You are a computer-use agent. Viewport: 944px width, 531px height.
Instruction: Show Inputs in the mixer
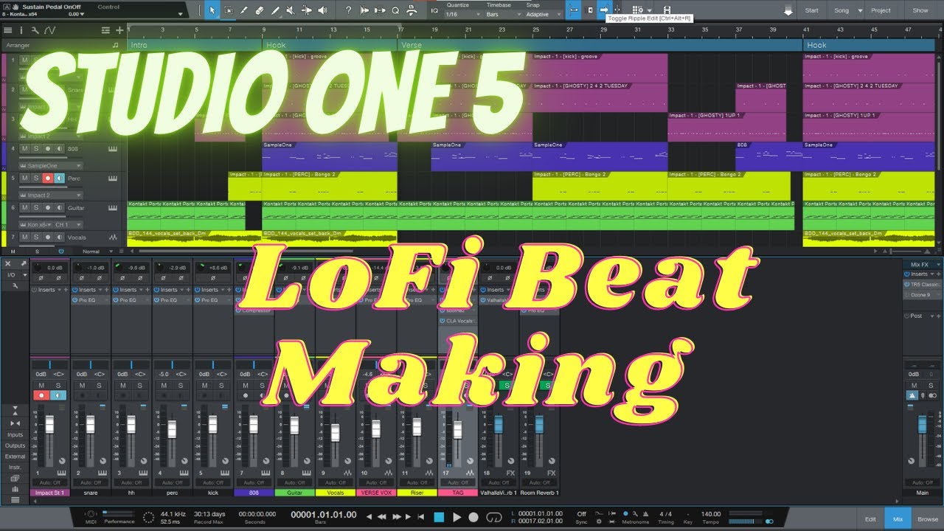click(15, 434)
